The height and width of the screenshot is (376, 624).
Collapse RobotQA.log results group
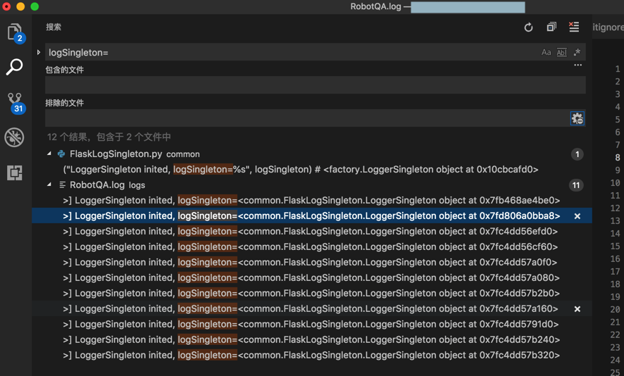point(49,184)
